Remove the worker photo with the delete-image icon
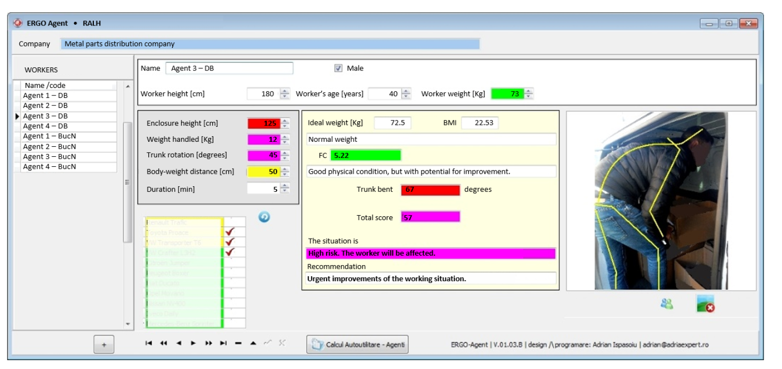Image resolution: width=782 pixels, height=369 pixels. pyautogui.click(x=705, y=304)
